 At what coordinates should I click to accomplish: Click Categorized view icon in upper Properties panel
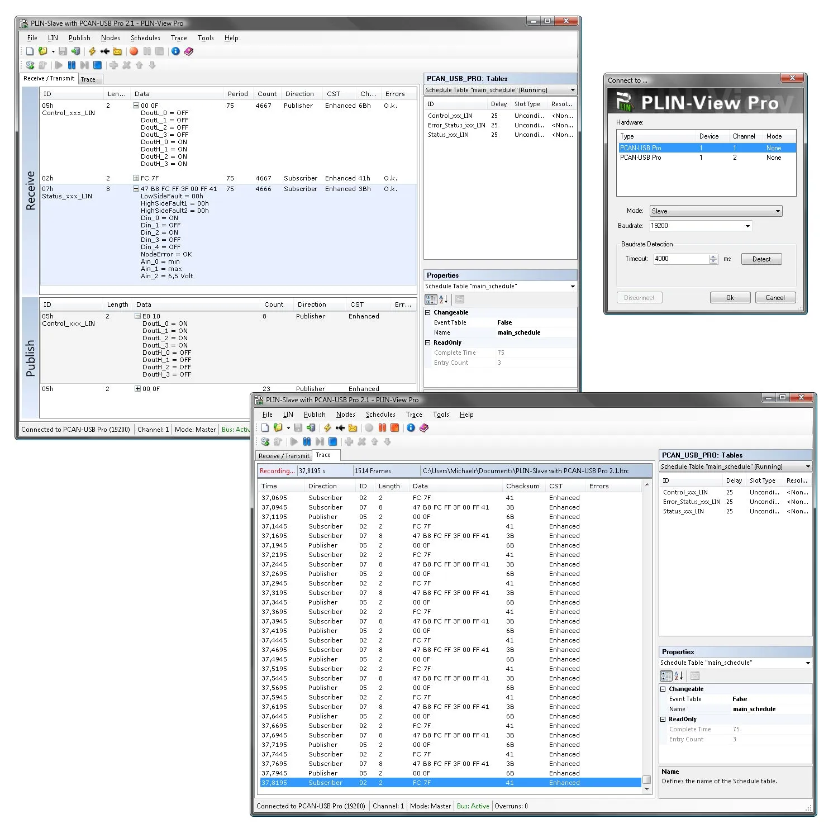tap(431, 299)
